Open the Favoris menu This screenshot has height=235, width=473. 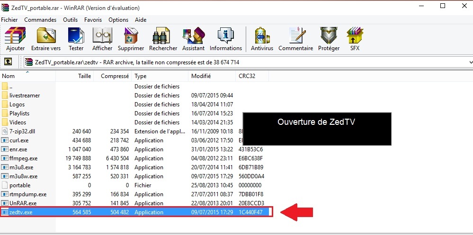pos(93,20)
